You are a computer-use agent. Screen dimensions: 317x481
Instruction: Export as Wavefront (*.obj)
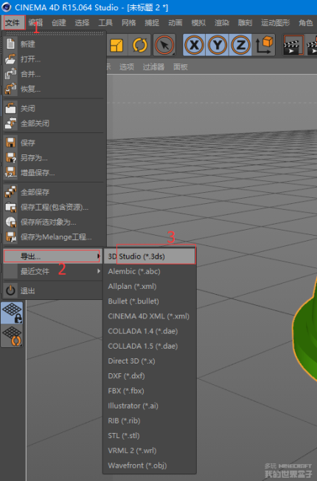click(150, 465)
